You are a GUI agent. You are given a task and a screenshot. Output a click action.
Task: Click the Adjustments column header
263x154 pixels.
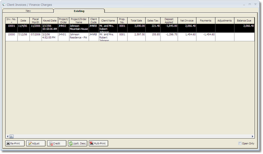pyautogui.click(x=225, y=21)
